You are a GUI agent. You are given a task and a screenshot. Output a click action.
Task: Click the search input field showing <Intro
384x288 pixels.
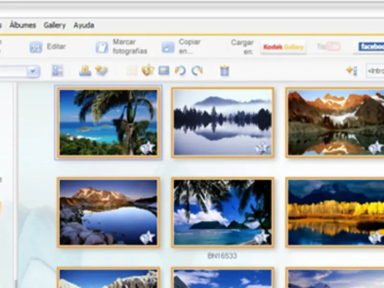(x=375, y=71)
